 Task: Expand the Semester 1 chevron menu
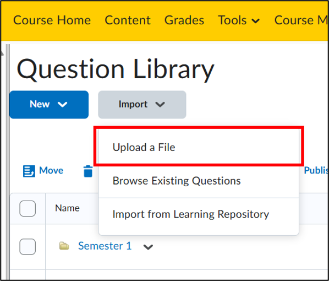click(x=148, y=247)
